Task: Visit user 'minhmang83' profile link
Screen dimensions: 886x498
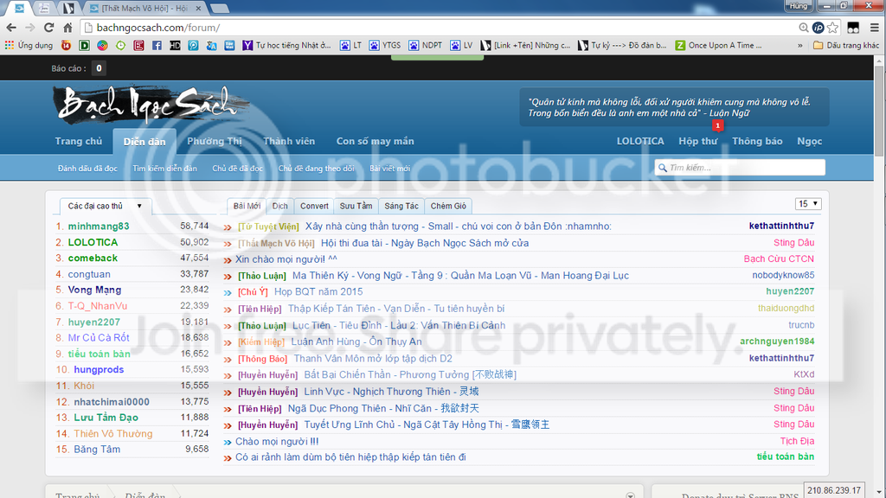Action: (99, 227)
